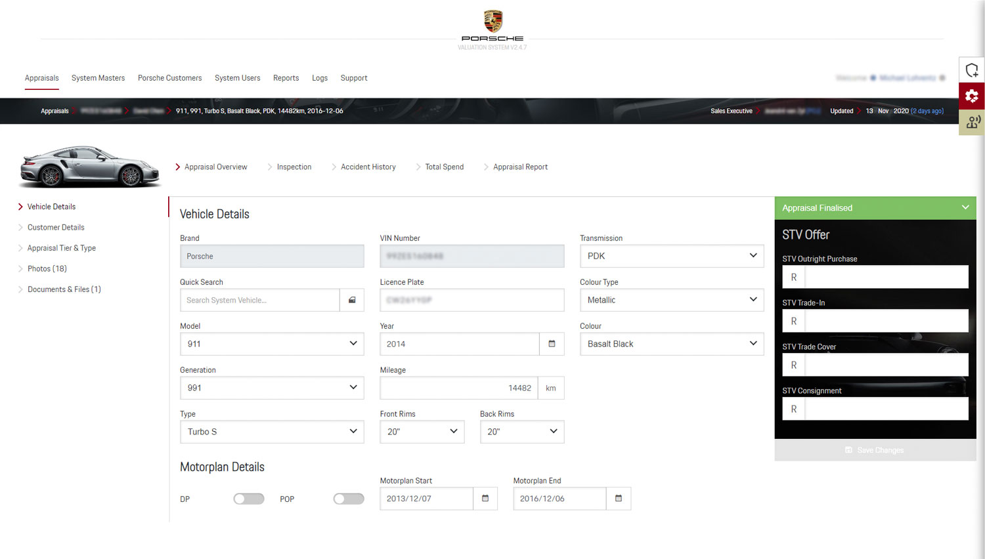Image resolution: width=985 pixels, height=559 pixels.
Task: Click the STV Outright Purchase amount field
Action: pos(886,277)
